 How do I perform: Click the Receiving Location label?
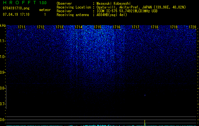[74, 7]
